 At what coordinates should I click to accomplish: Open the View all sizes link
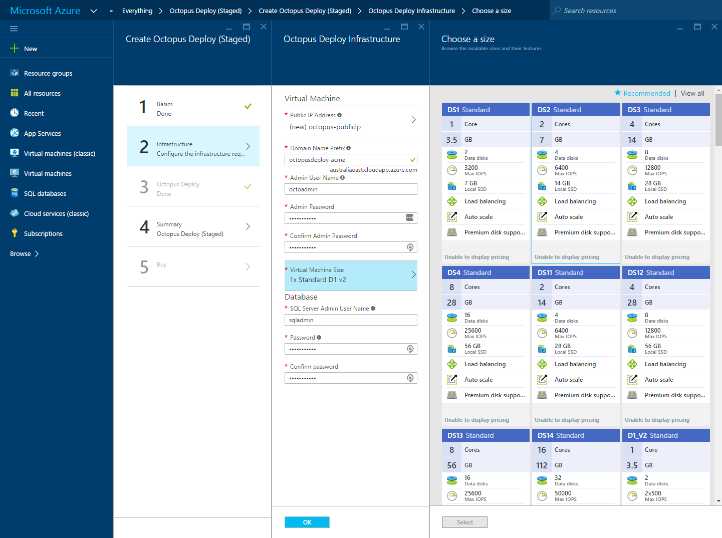tap(692, 93)
